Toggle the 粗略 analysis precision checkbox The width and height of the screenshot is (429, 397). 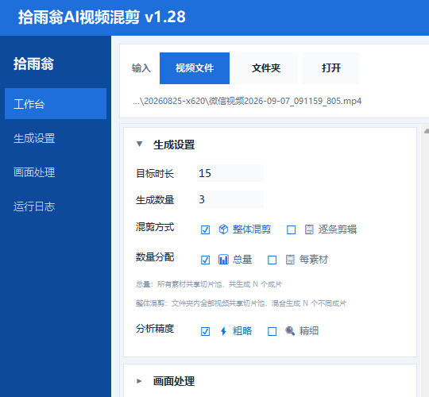[205, 331]
